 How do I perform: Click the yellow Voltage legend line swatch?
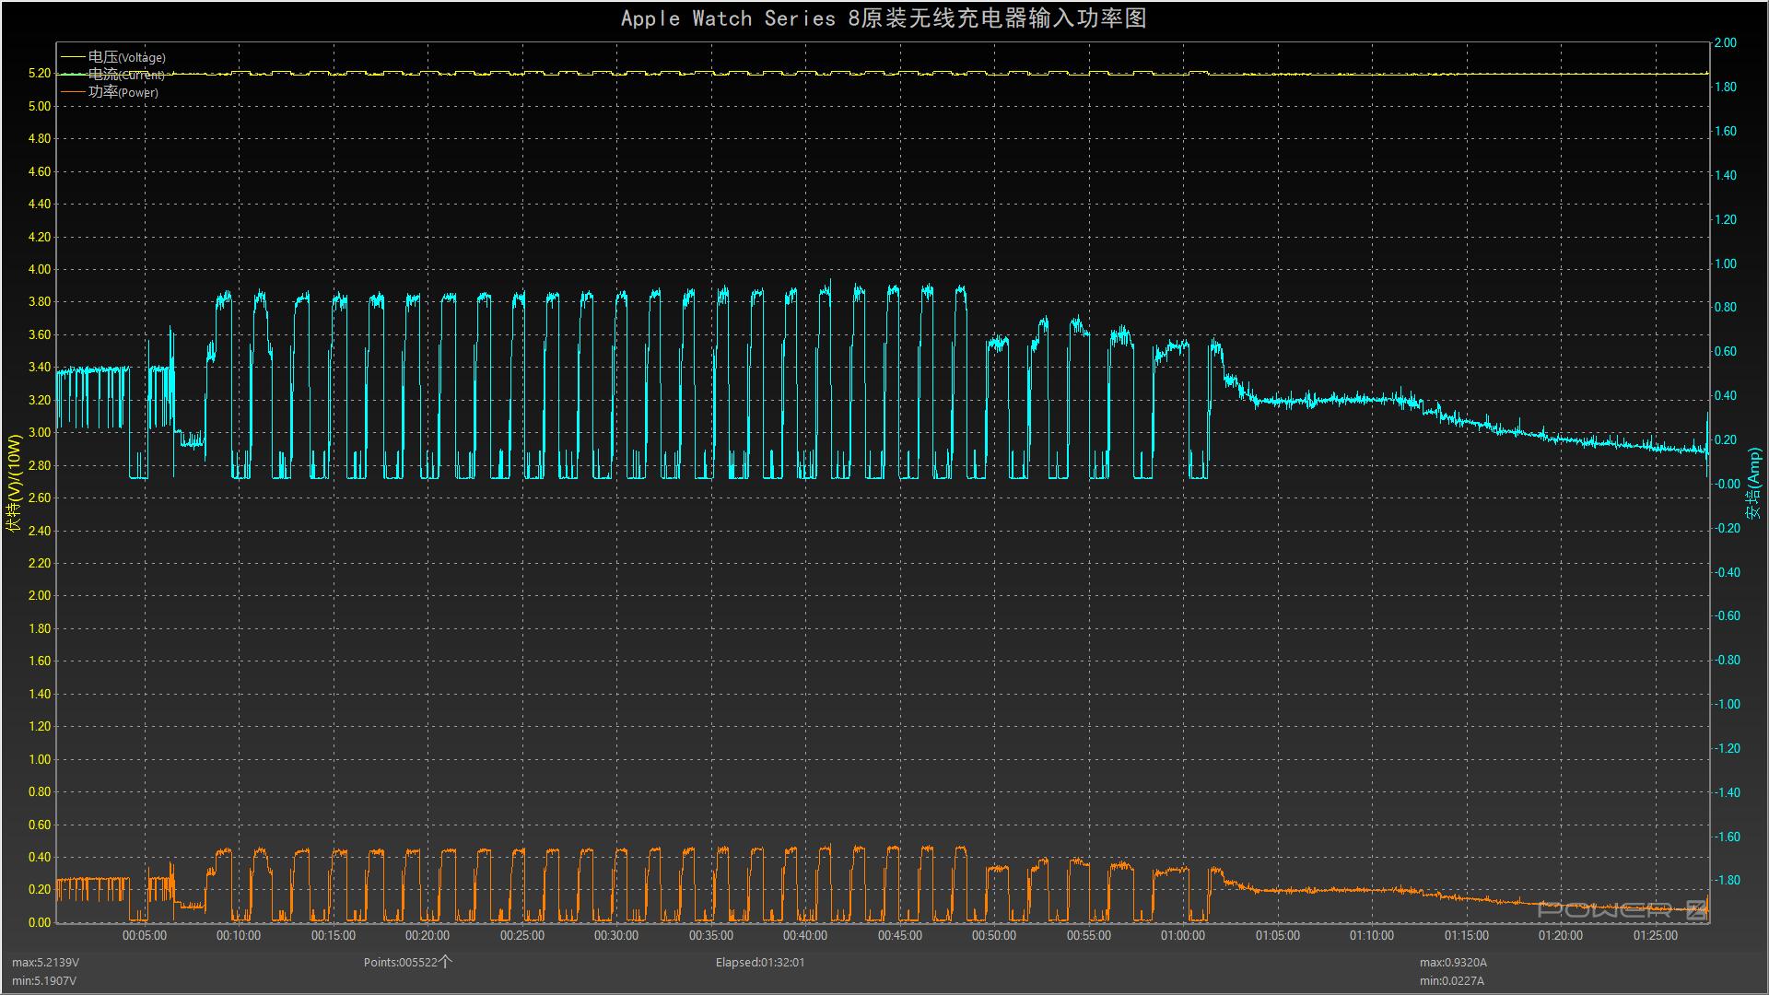tap(72, 57)
